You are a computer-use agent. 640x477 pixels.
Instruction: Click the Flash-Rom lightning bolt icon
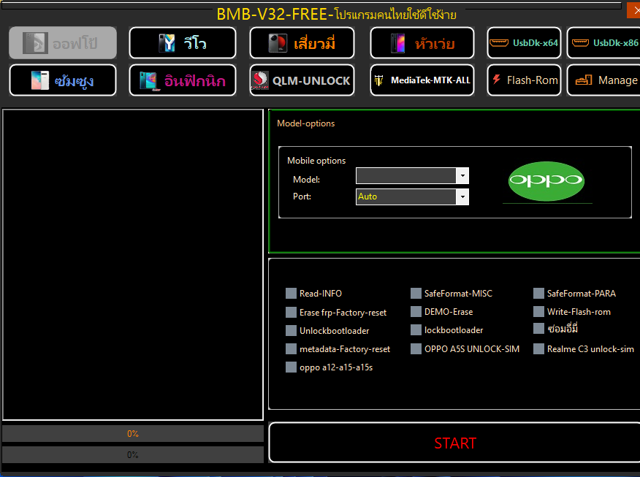tap(496, 79)
